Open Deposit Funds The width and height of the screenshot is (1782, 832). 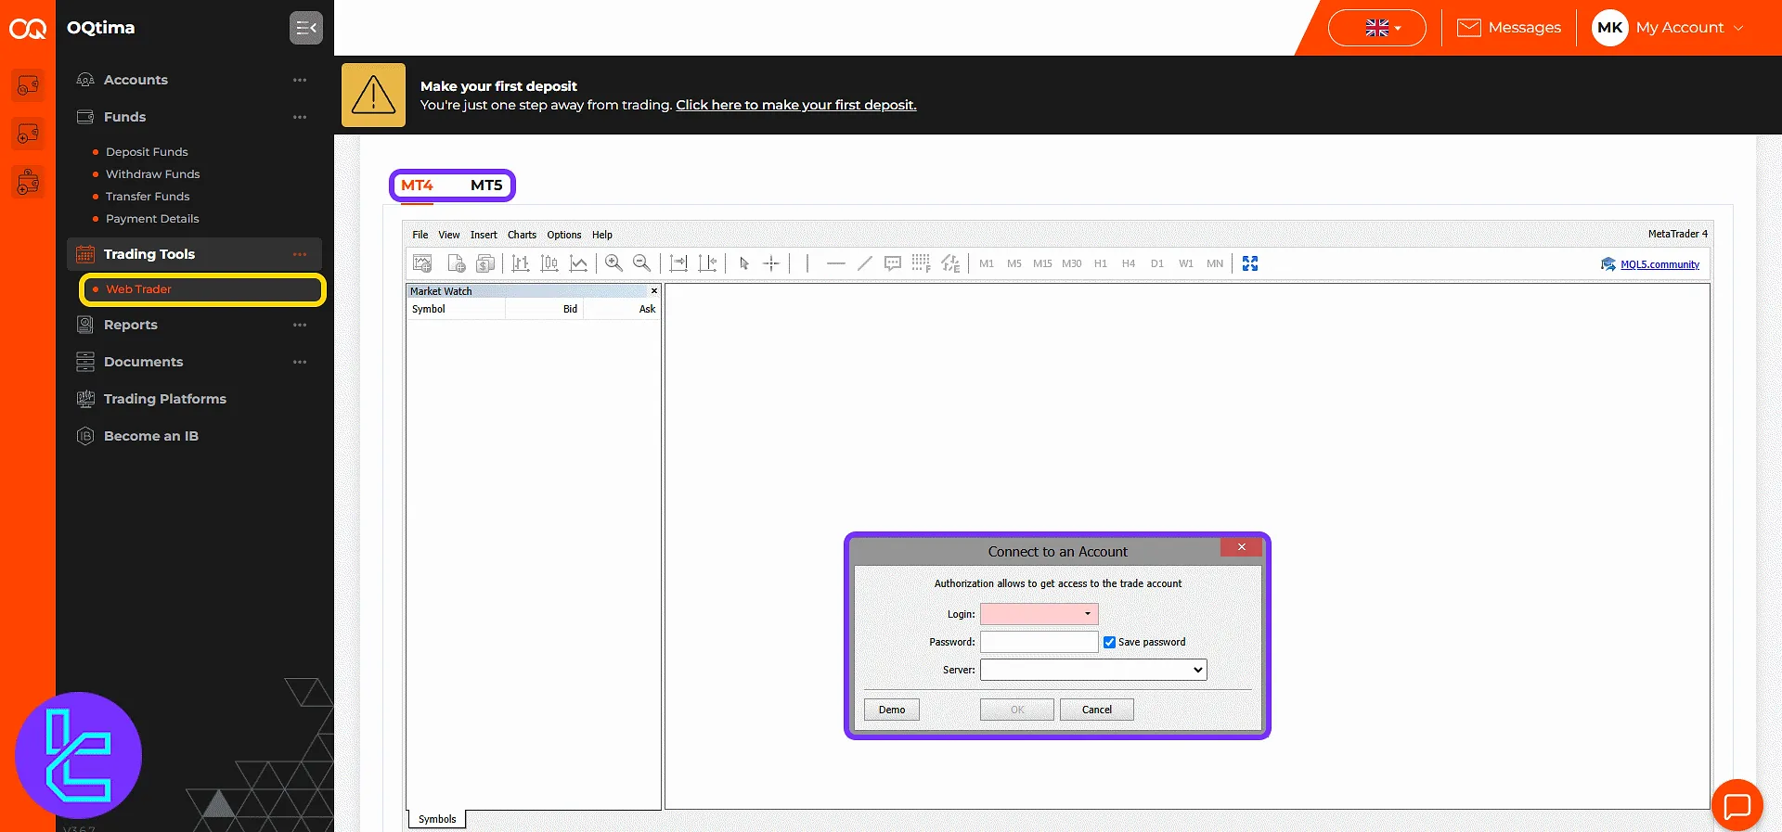point(147,152)
